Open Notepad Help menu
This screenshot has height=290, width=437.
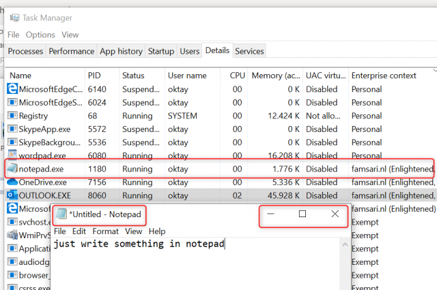click(x=157, y=231)
